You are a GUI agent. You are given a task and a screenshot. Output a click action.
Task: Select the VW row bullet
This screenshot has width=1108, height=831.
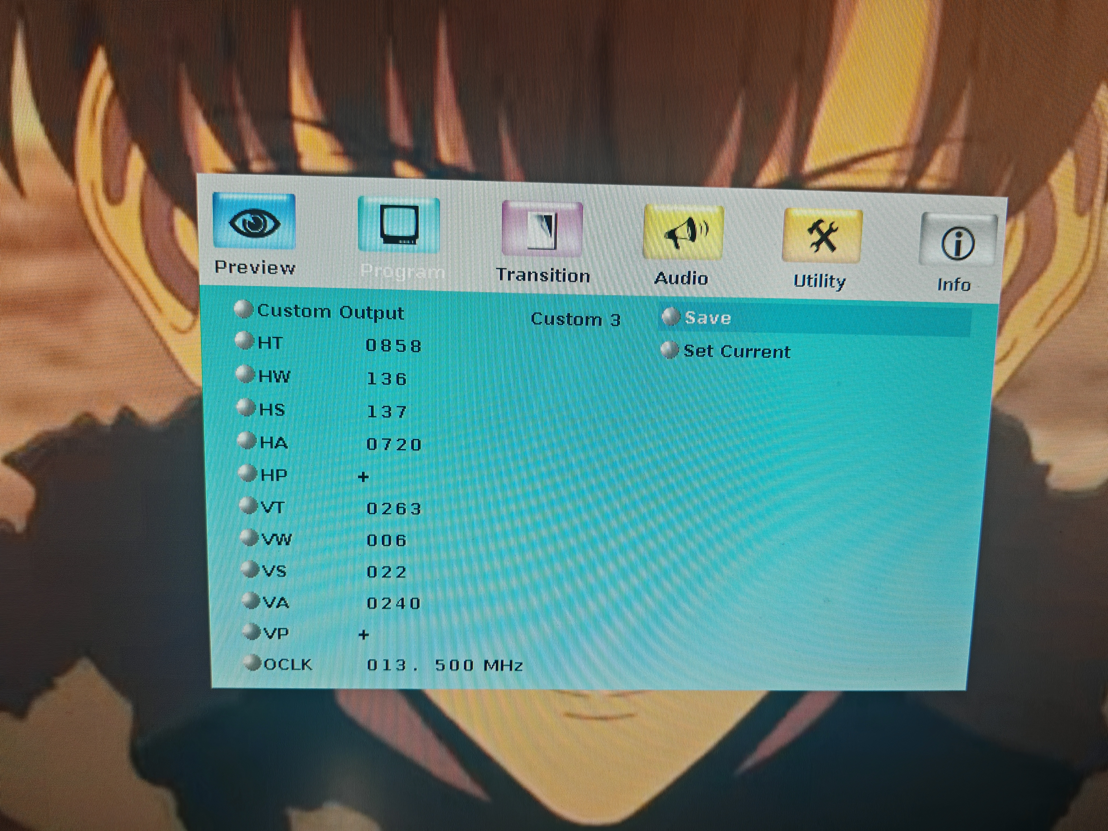tap(249, 537)
